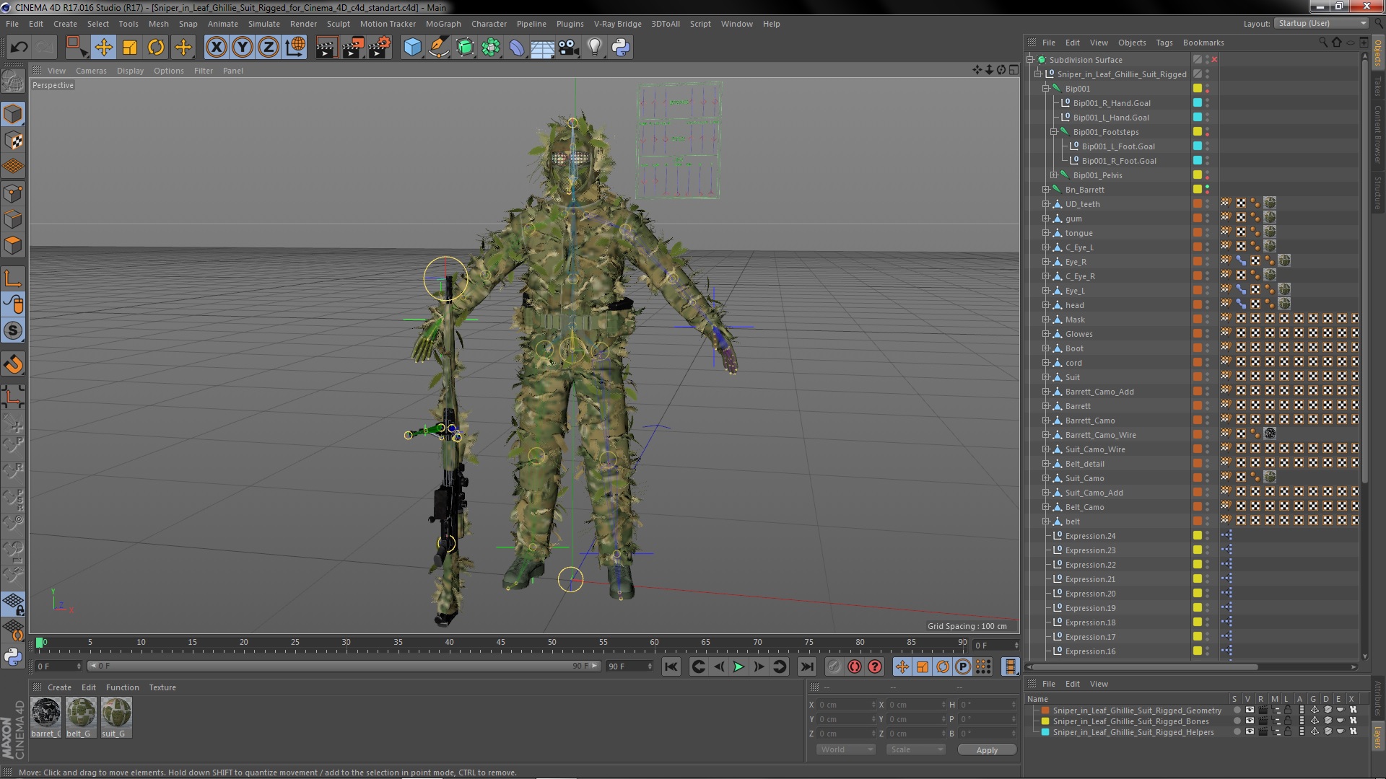1386x779 pixels.
Task: Open the Simulate menu
Action: (263, 24)
